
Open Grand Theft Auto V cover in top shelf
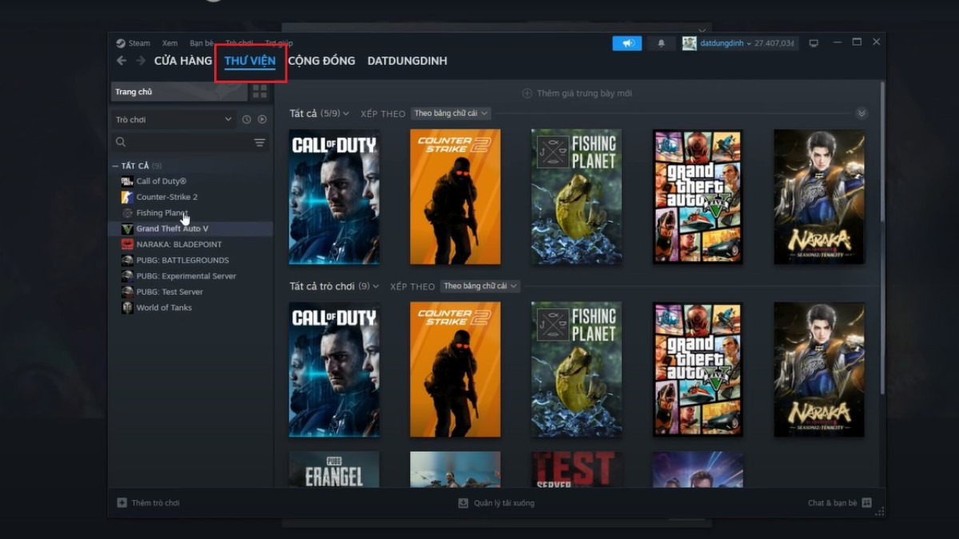pyautogui.click(x=698, y=197)
